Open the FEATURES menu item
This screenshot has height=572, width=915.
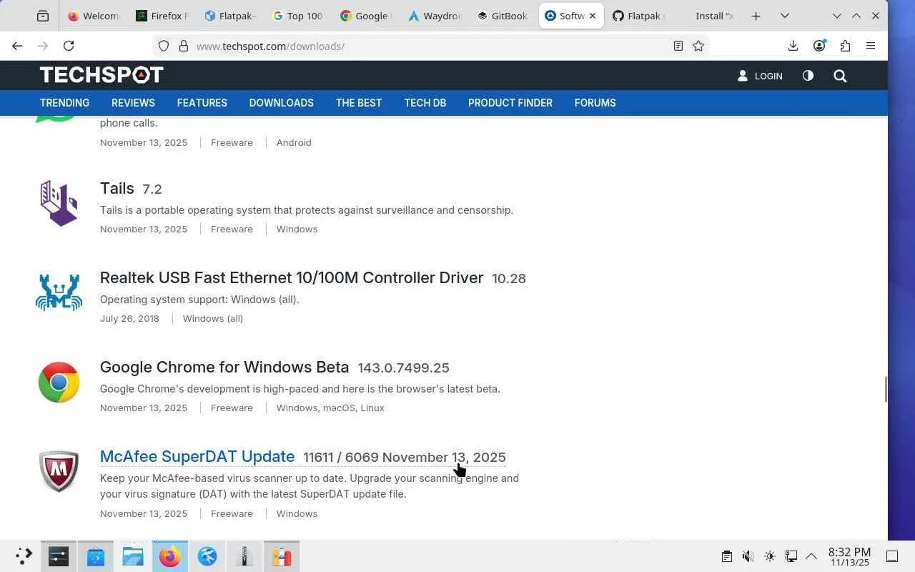point(202,103)
